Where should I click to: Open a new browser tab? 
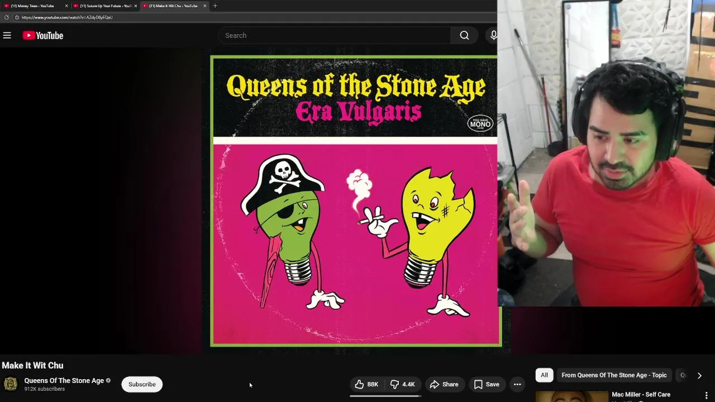[x=215, y=6]
